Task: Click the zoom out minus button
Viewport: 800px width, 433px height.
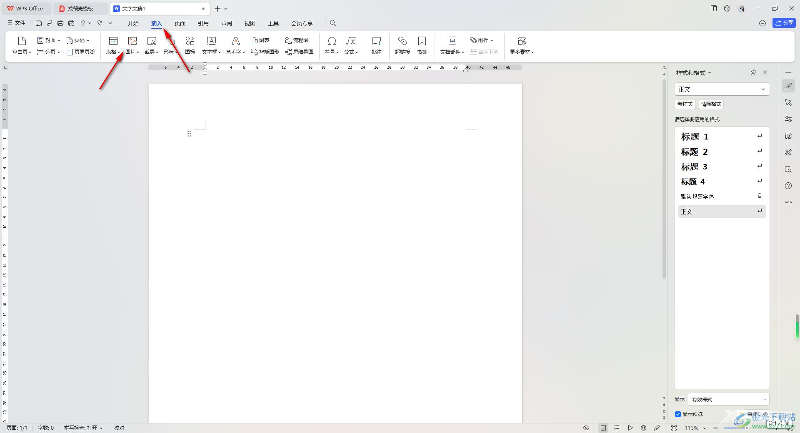Action: (716, 428)
